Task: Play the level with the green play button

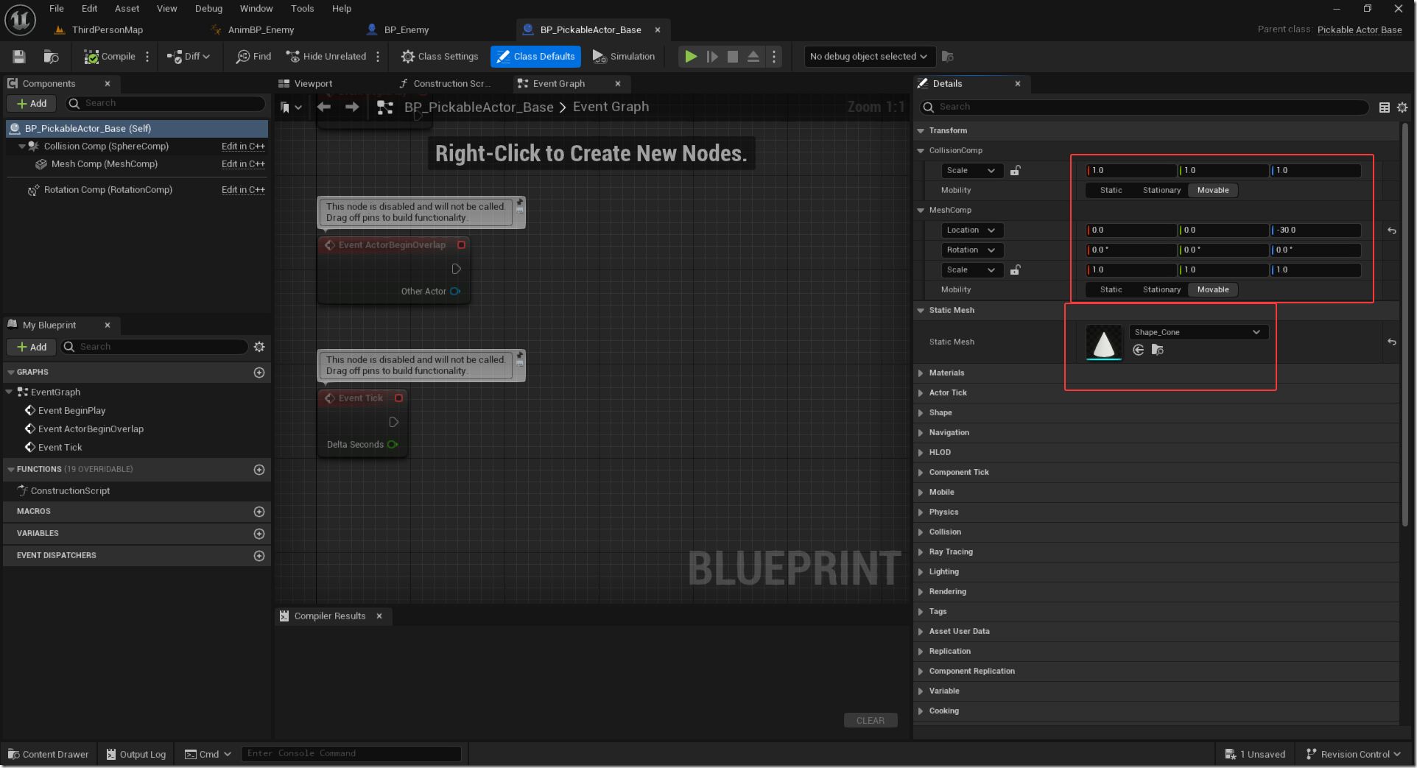Action: click(x=691, y=57)
